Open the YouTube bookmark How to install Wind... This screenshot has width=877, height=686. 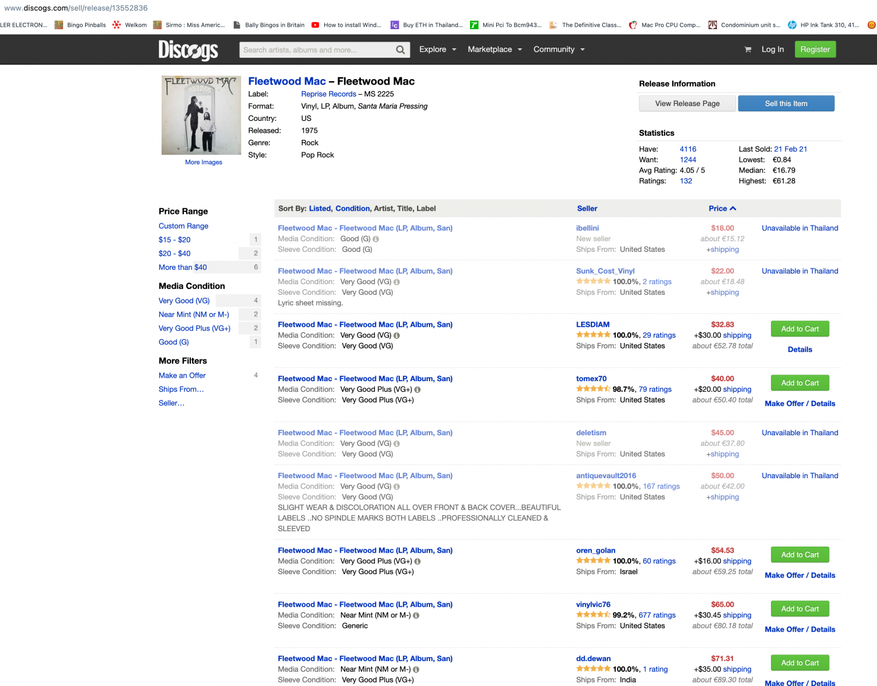click(x=346, y=25)
